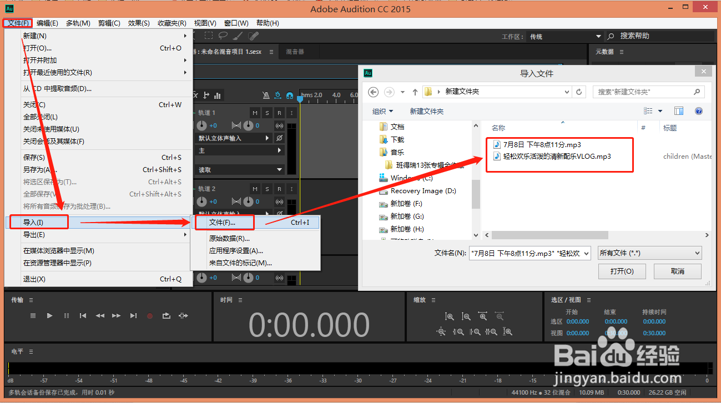Click zoom out amplitude icon
721x403 pixels.
point(466,316)
